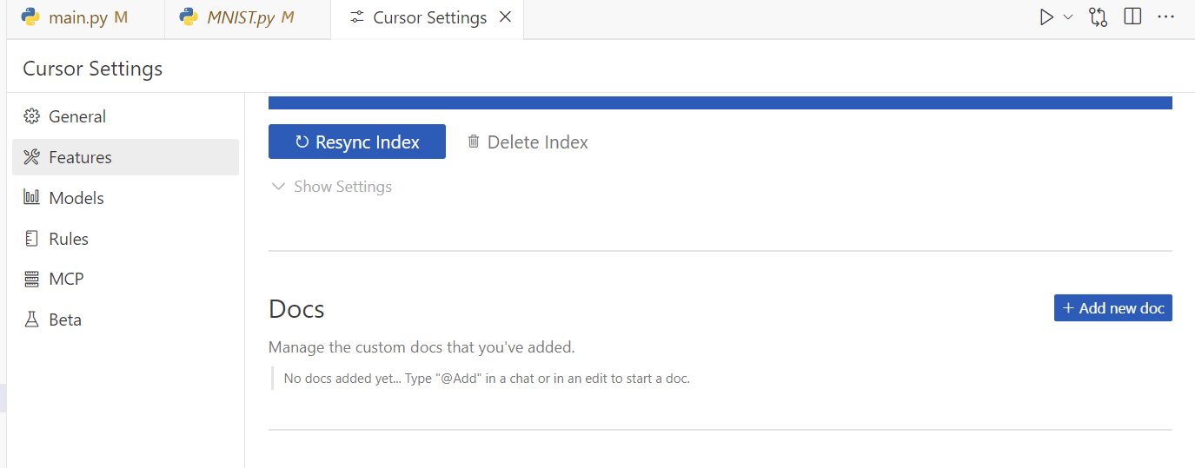
Task: Expand the Show Settings section
Action: tap(332, 187)
